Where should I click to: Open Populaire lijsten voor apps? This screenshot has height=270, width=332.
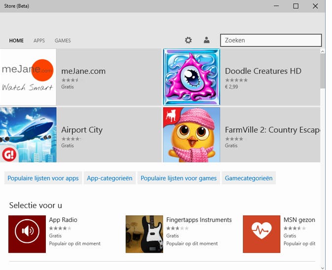click(x=43, y=178)
